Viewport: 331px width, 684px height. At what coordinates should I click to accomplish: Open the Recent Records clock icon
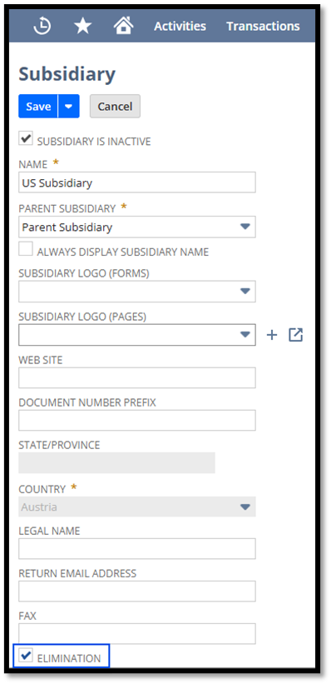[x=42, y=26]
